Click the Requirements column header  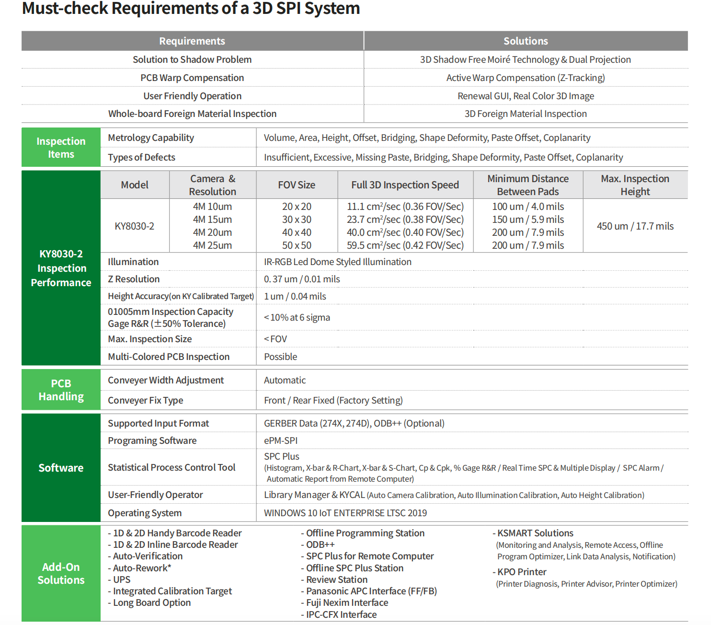pos(192,41)
